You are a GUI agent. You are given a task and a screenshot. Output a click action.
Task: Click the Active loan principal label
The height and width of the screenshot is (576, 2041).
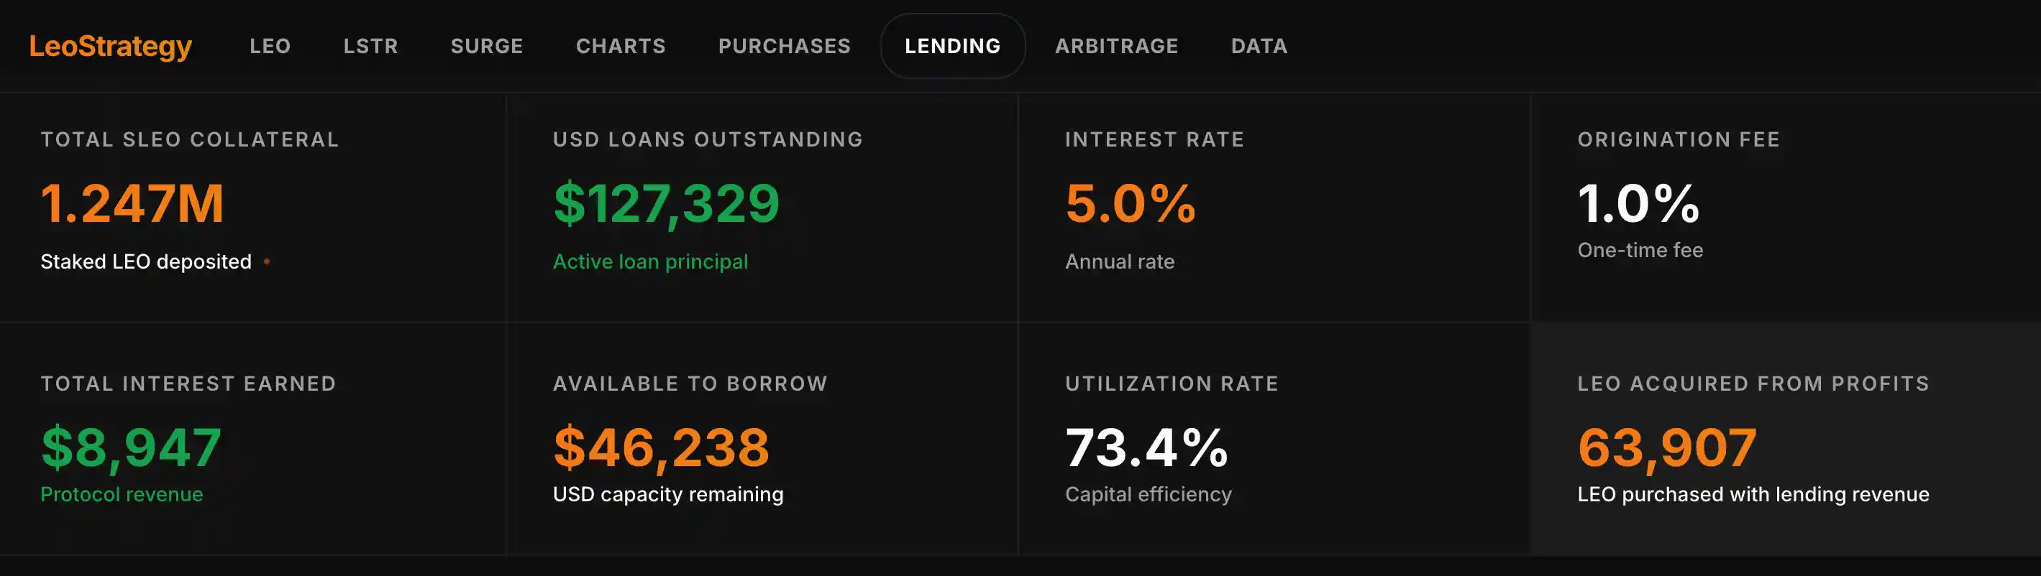pos(649,261)
